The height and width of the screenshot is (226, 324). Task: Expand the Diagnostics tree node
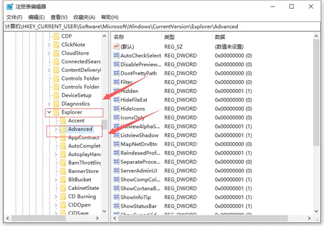tap(50, 103)
